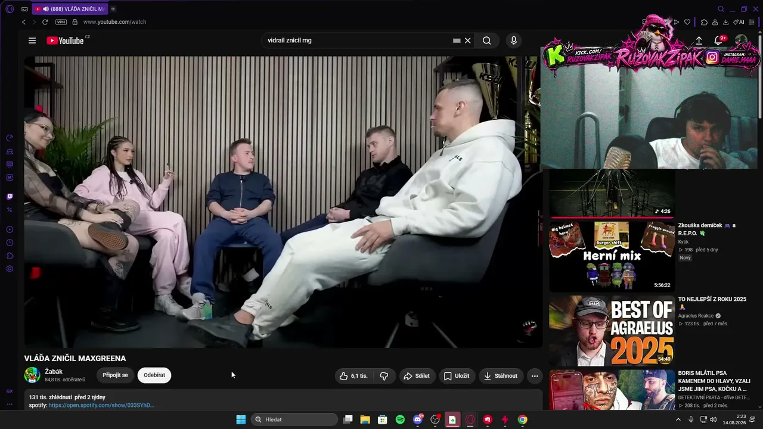Screen dimensions: 763x429
Task: Open the Easy Setup sliders icon
Action: (752, 22)
